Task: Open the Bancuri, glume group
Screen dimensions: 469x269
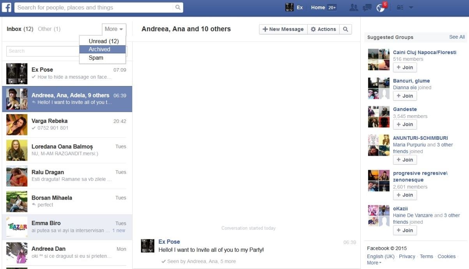Action: coord(411,81)
